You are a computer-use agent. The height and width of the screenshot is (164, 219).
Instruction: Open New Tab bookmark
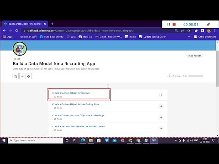[x=85, y=37]
